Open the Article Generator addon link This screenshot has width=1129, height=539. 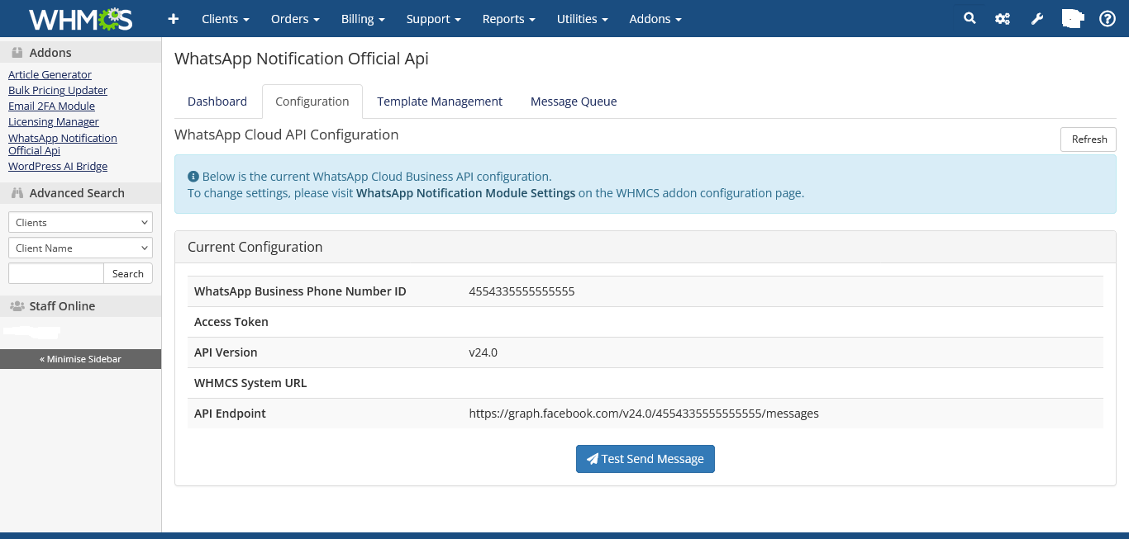tap(50, 74)
